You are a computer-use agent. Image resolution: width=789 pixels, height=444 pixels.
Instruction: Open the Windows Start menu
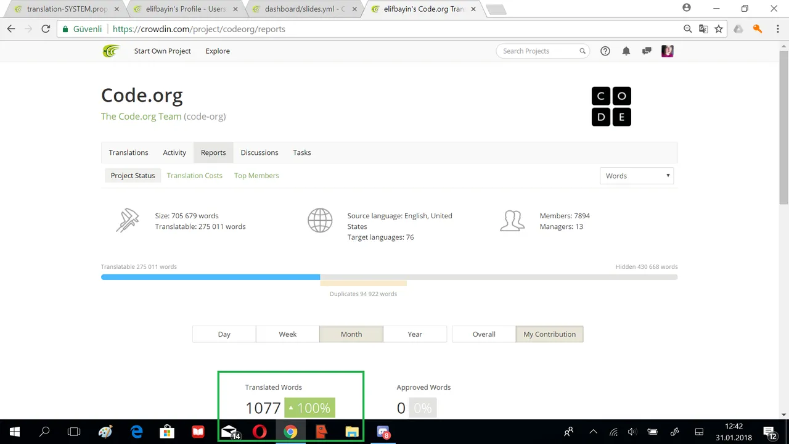click(15, 432)
